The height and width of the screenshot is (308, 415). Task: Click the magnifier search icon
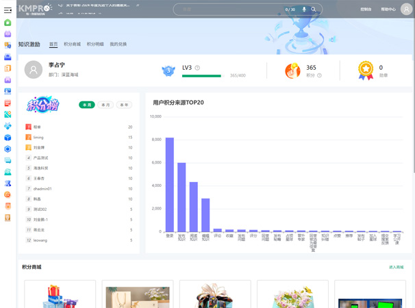(x=314, y=10)
